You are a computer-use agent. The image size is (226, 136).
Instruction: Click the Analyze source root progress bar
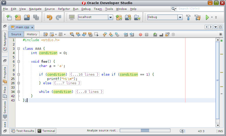[145, 130]
